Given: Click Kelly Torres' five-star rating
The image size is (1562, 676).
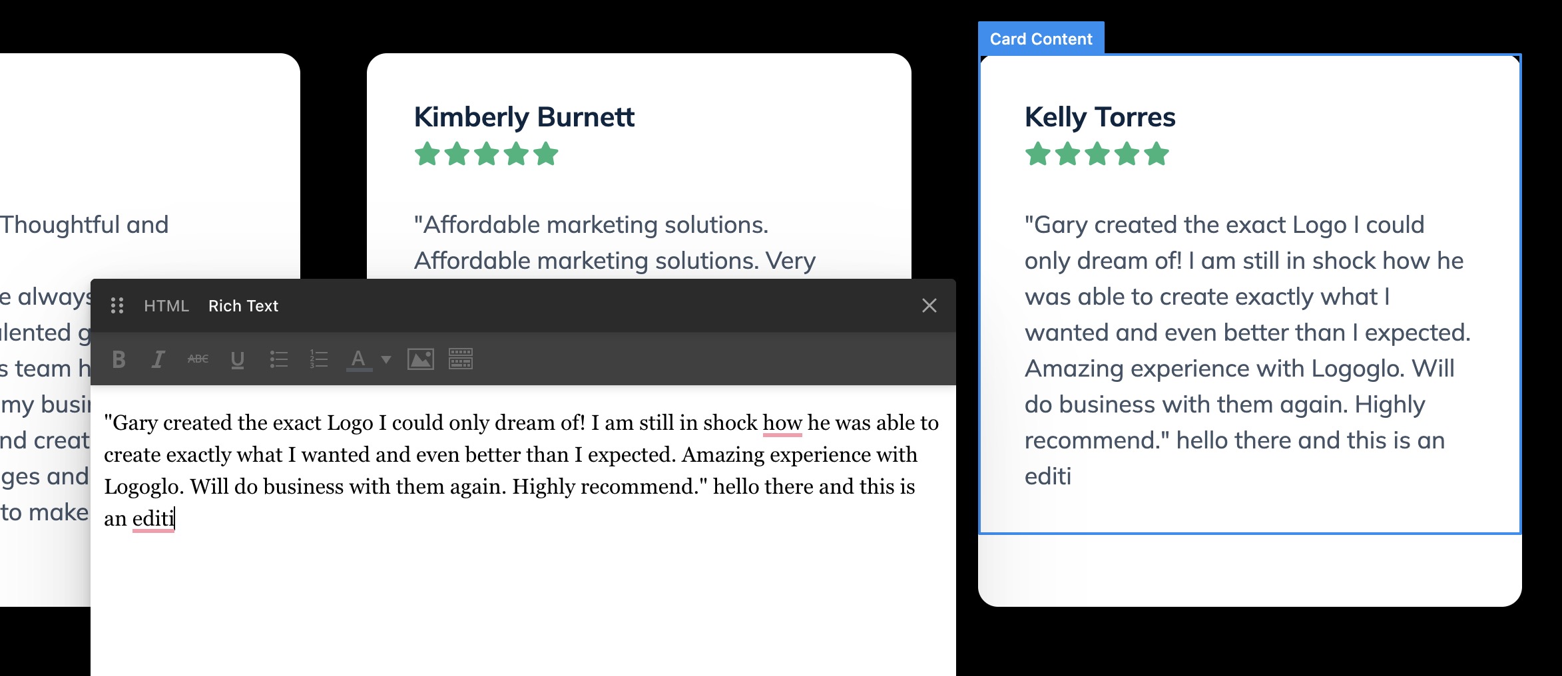Looking at the screenshot, I should (x=1097, y=154).
